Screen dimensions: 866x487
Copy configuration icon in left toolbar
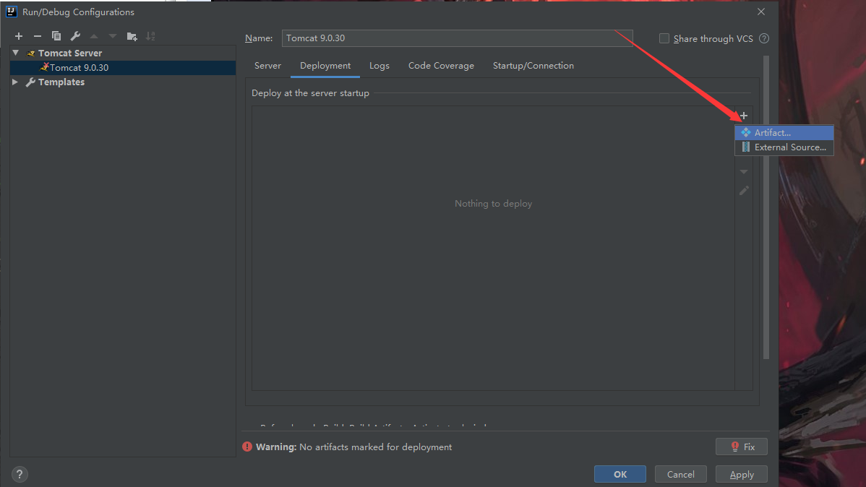click(56, 36)
